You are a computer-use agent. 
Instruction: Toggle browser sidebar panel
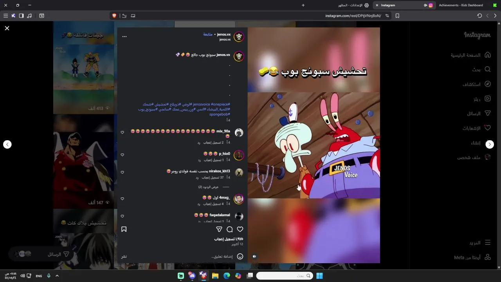click(21, 16)
